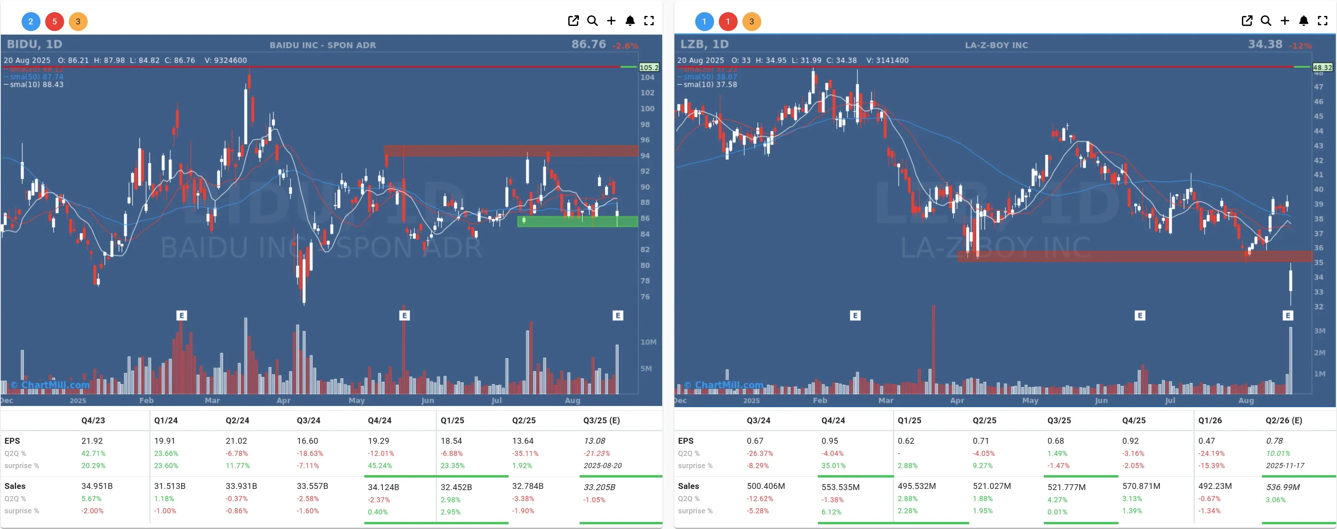Click the February earnings E marker on LZB chart
This screenshot has width=1337, height=529.
click(x=855, y=315)
